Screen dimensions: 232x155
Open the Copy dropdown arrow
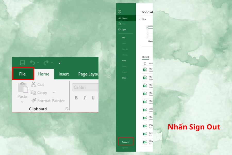pyautogui.click(x=54, y=92)
